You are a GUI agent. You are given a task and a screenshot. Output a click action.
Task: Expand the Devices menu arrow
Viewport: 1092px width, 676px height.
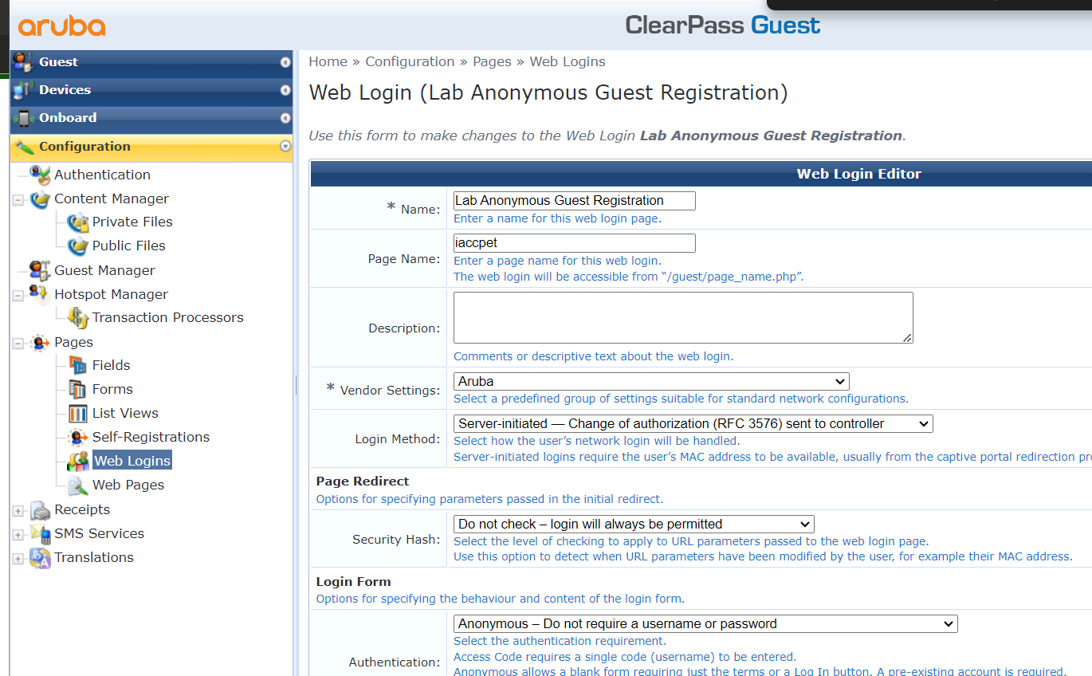click(x=285, y=90)
